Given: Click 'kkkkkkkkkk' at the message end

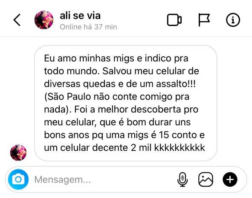Looking at the screenshot, I should tap(180, 148).
